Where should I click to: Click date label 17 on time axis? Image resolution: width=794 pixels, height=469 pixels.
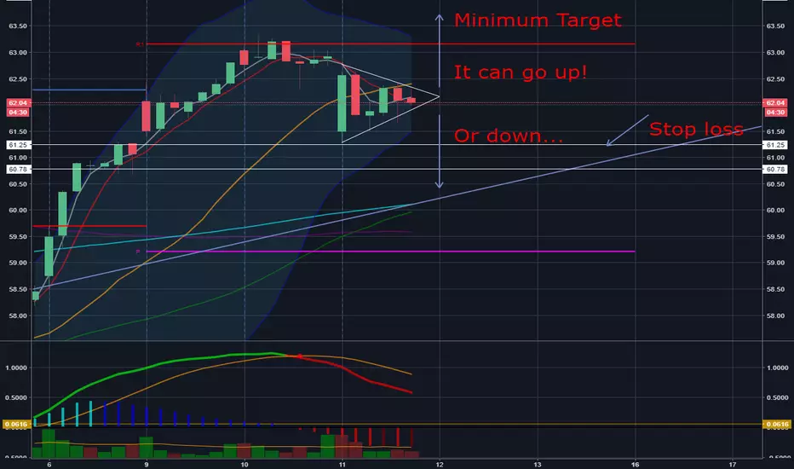pos(733,465)
